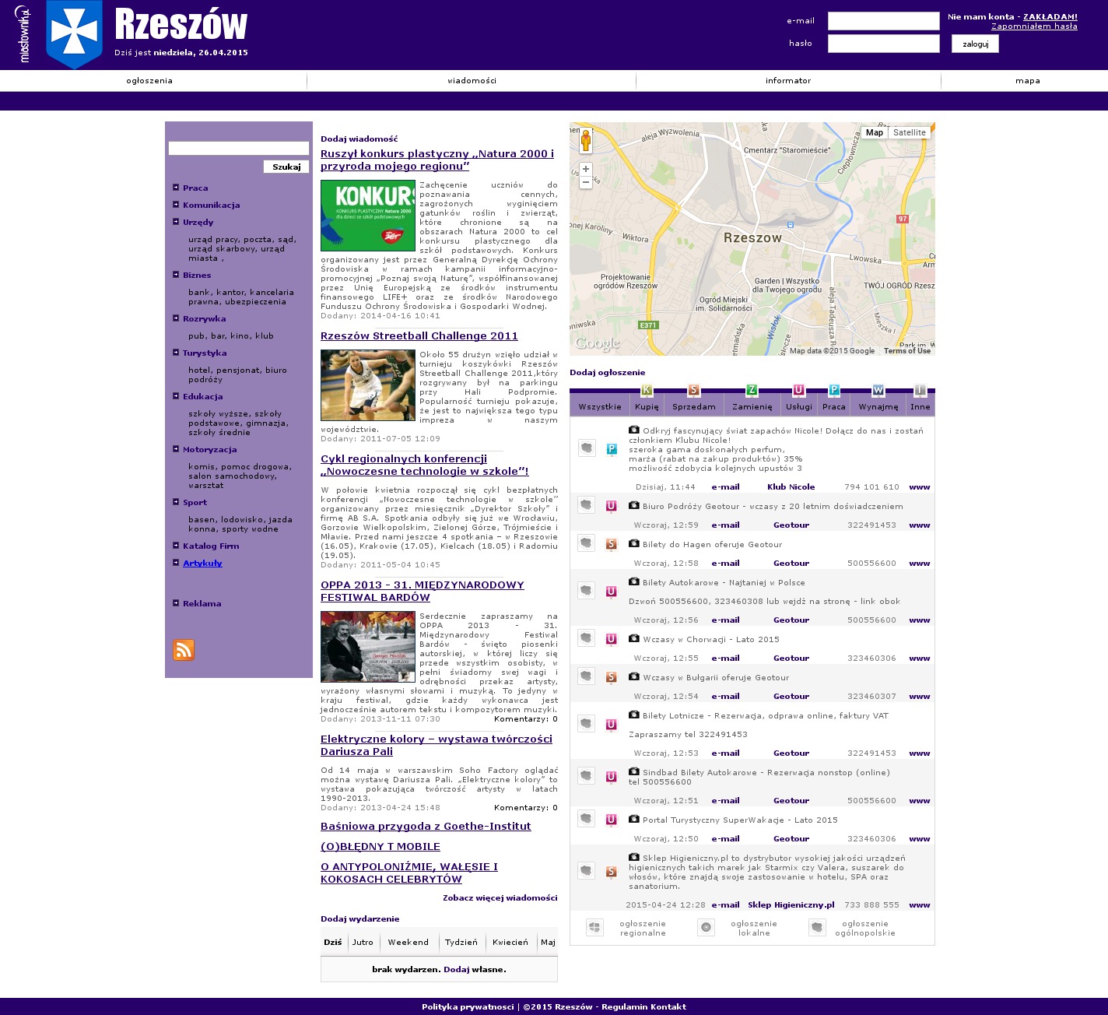The height and width of the screenshot is (1015, 1108).
Task: Click the ogłoszenie ogólnopolskie legend icon
Action: pos(817,927)
